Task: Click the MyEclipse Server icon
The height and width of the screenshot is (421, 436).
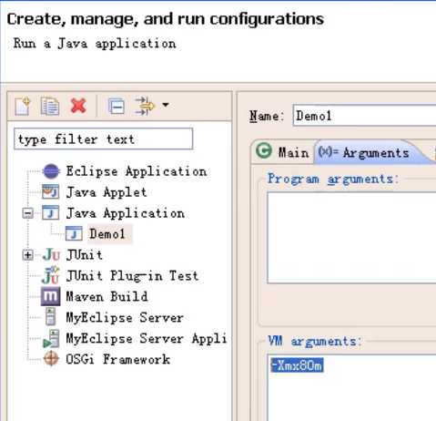Action: [x=50, y=317]
